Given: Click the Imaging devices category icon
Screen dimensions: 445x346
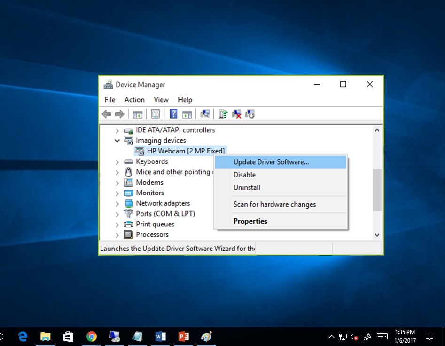Looking at the screenshot, I should click(x=128, y=141).
